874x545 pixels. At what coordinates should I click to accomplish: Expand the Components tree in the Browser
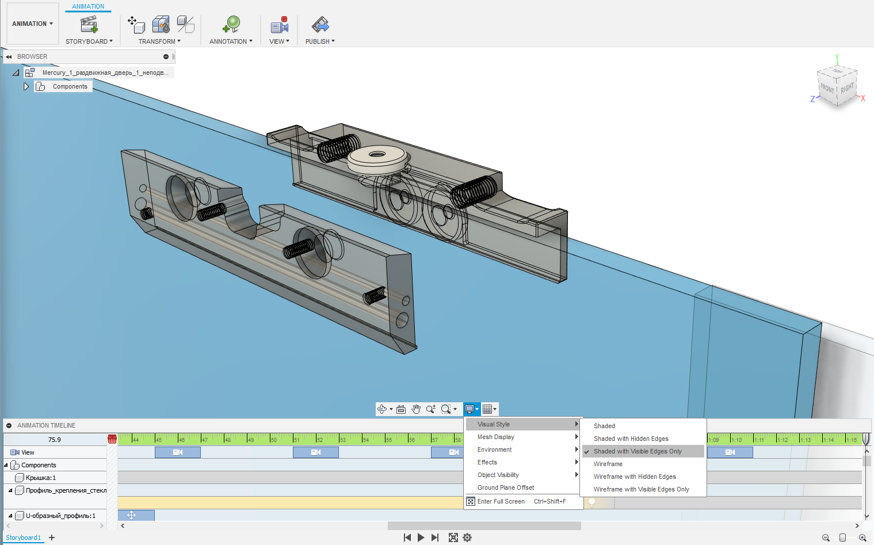[26, 86]
